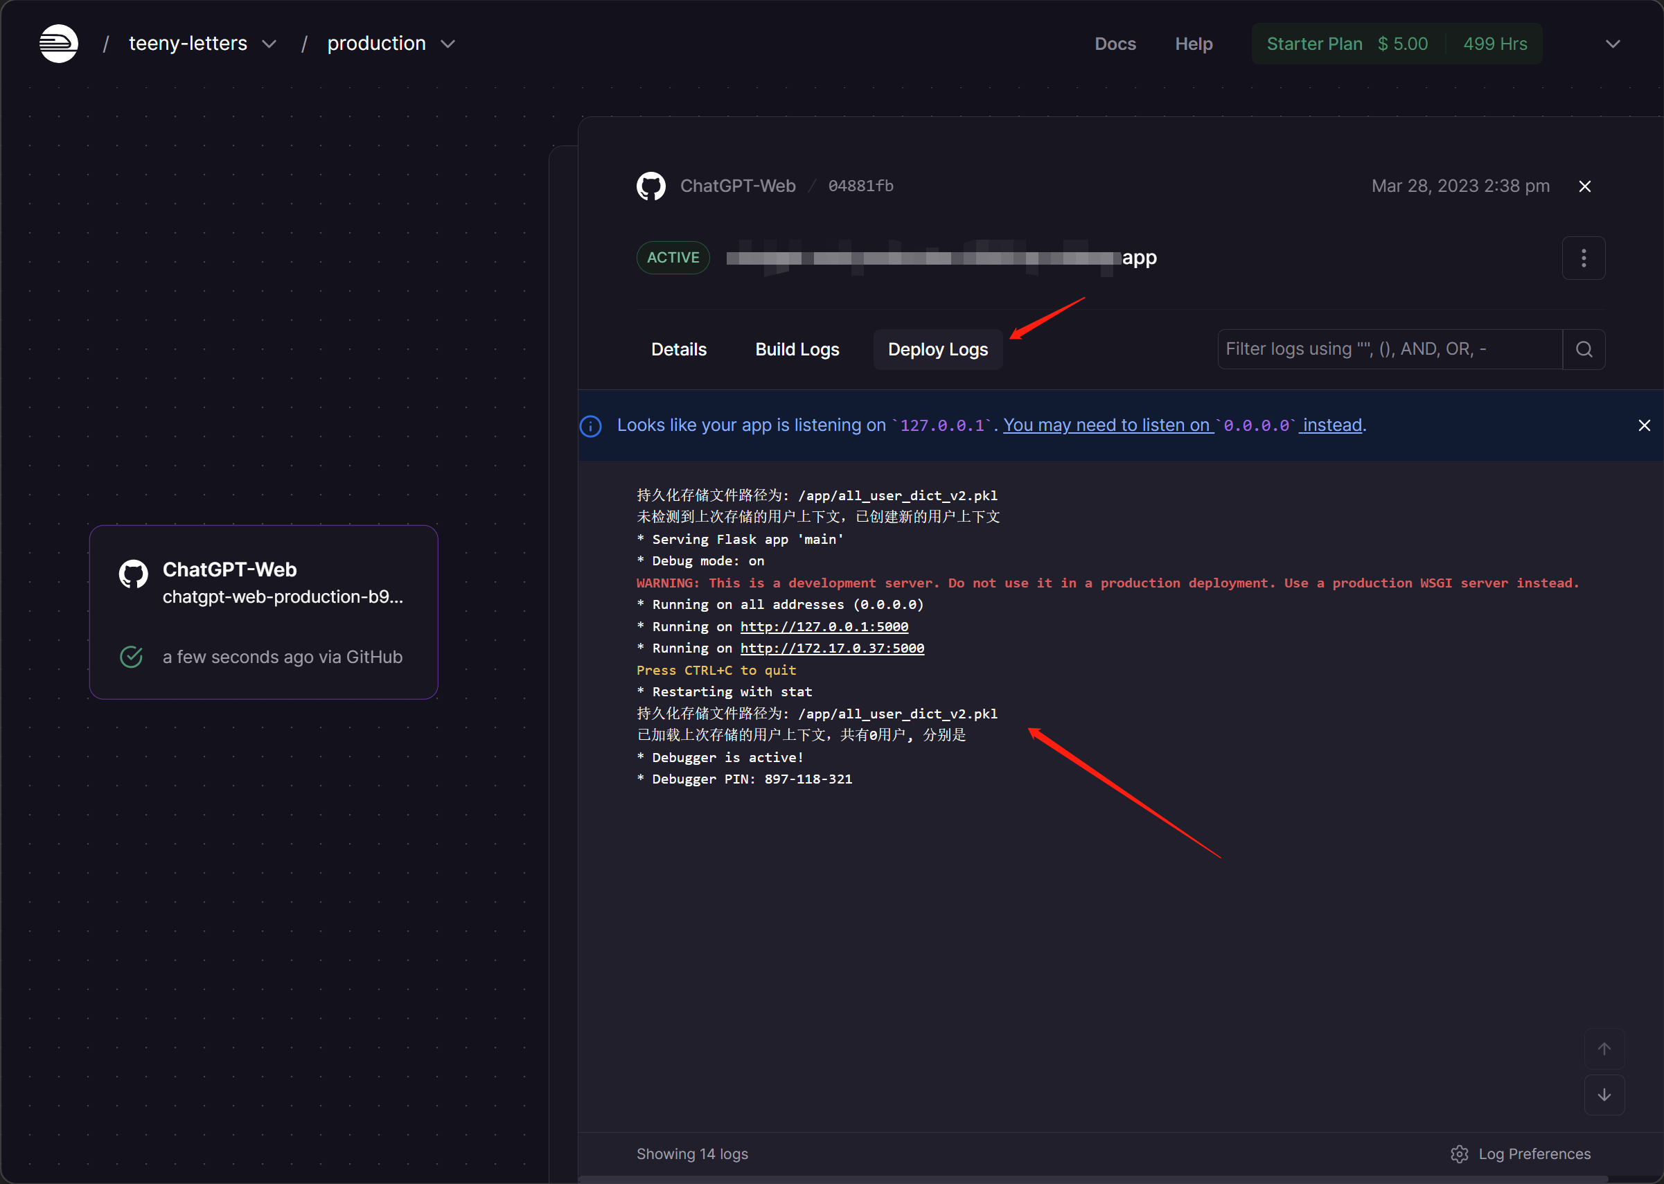
Task: Open the Docs link
Action: click(1115, 44)
